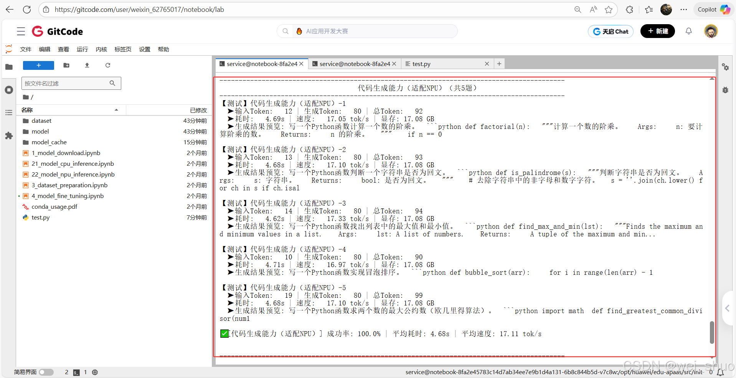Open the 设置 menu
The height and width of the screenshot is (378, 736).
point(145,49)
